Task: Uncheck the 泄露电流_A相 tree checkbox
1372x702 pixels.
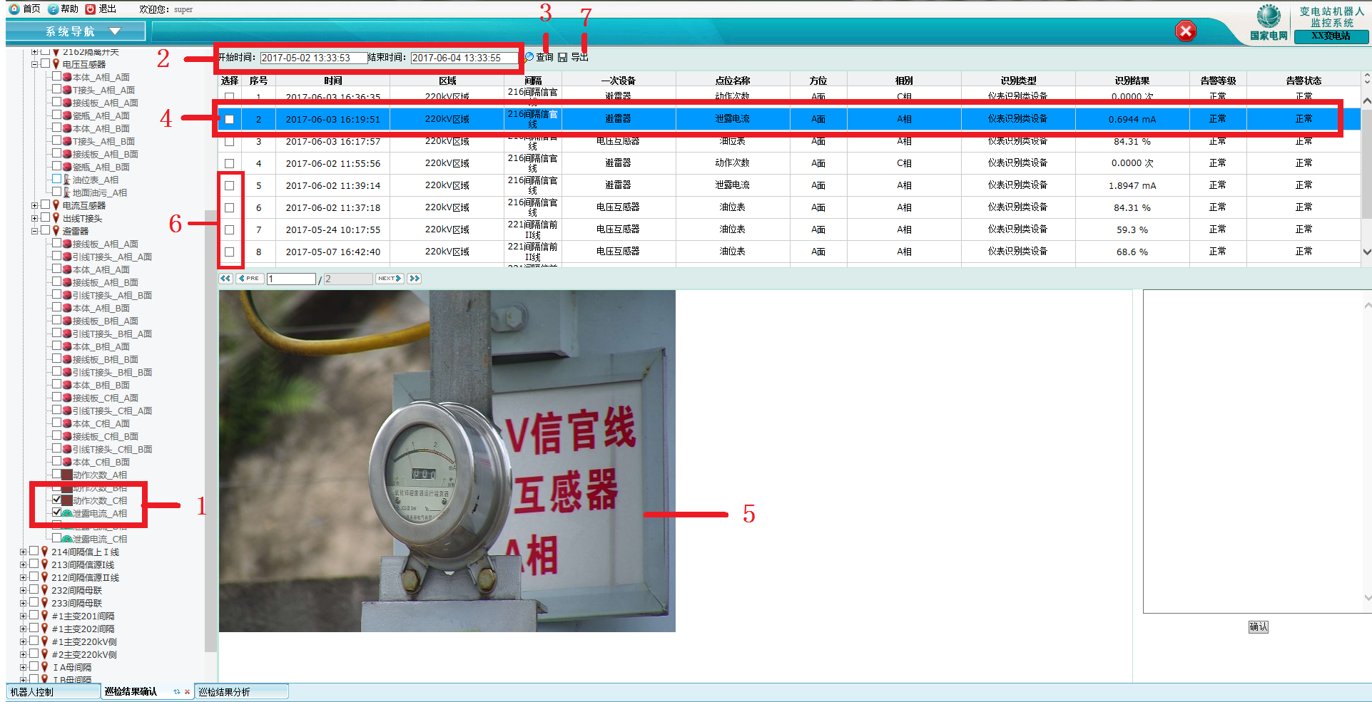Action: [x=57, y=512]
